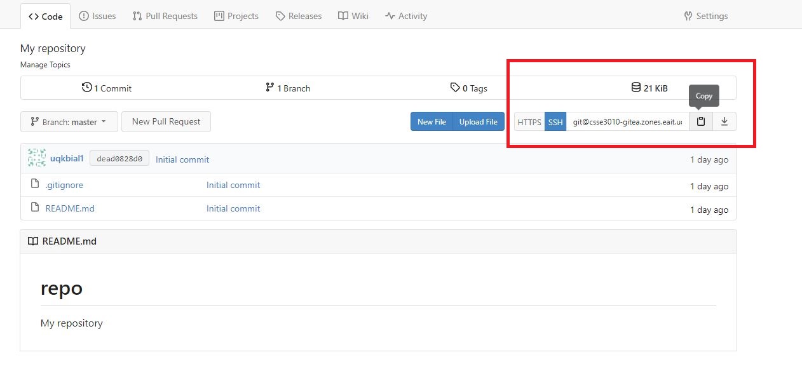Viewport: 802px width, 371px height.
Task: Click the 21 KiB repository size
Action: pyautogui.click(x=649, y=88)
